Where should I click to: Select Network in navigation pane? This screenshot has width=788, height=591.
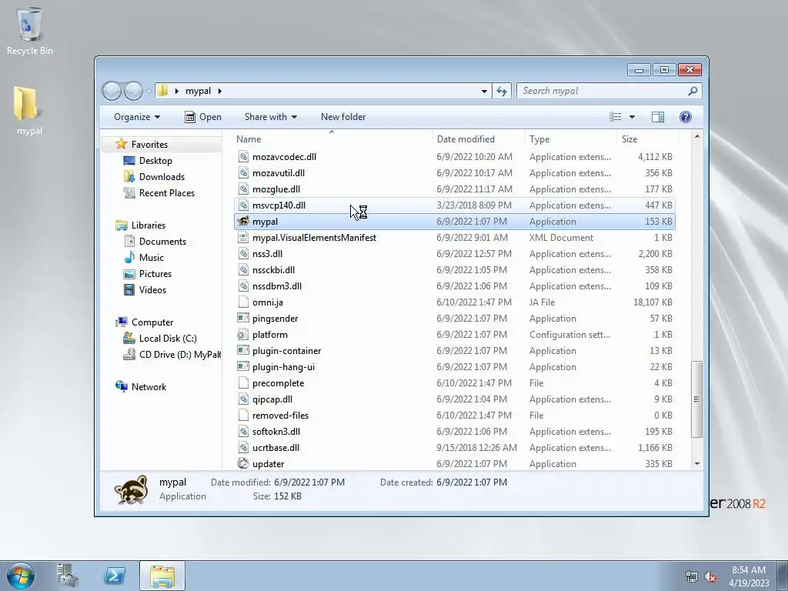coord(149,387)
